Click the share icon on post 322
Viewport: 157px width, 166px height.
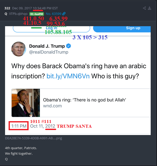coord(144,8)
